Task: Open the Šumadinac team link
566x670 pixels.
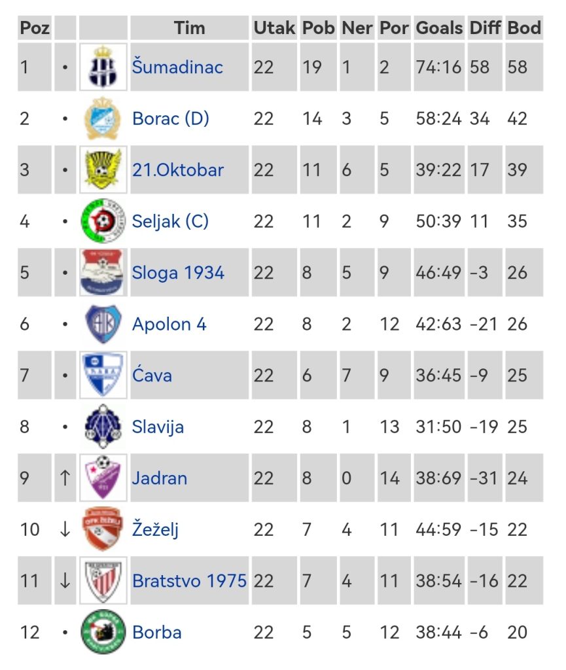Action: coord(177,67)
